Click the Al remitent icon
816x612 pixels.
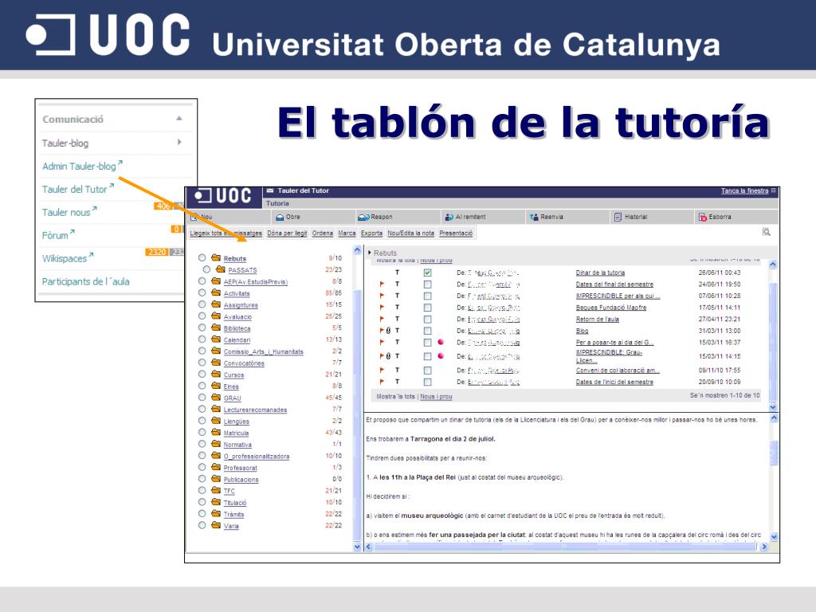449,217
